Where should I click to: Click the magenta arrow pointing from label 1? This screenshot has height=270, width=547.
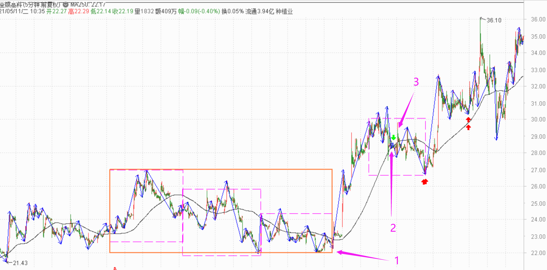pos(362,256)
